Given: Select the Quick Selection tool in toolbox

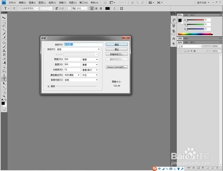Looking at the screenshot, I should pos(4,30).
